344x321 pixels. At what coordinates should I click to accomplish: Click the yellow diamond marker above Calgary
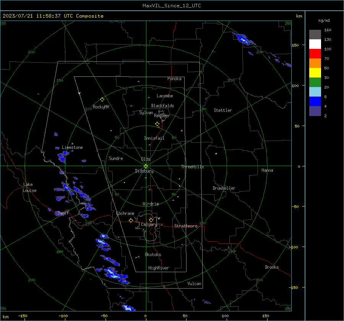coord(151,220)
